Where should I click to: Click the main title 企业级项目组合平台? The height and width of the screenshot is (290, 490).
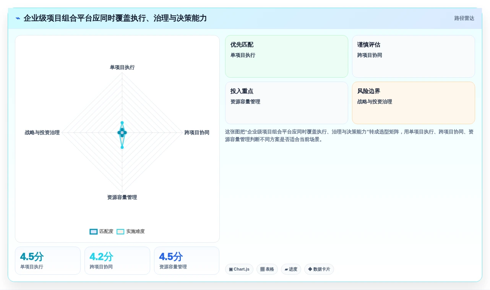pyautogui.click(x=115, y=18)
